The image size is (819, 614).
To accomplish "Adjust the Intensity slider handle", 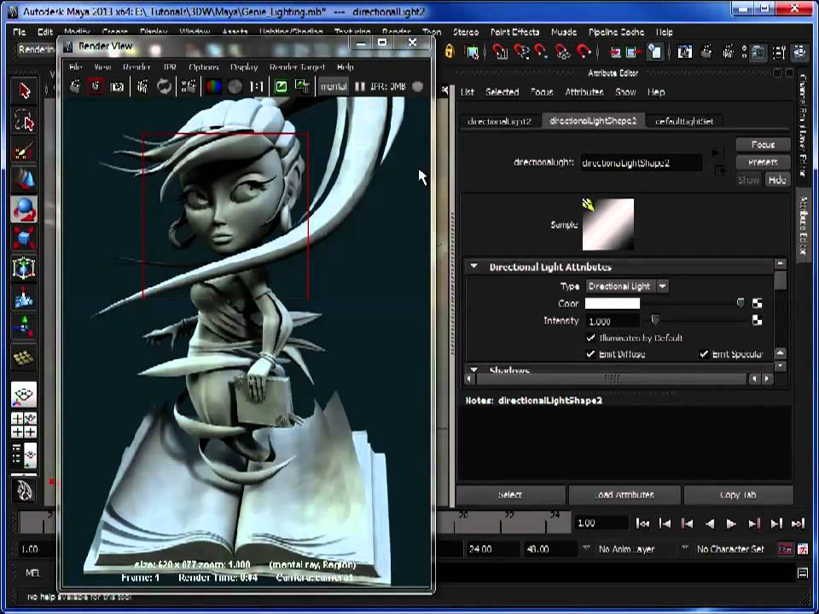I will coord(655,320).
